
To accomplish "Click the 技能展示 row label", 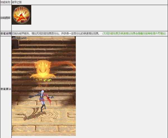I will point(6,89).
